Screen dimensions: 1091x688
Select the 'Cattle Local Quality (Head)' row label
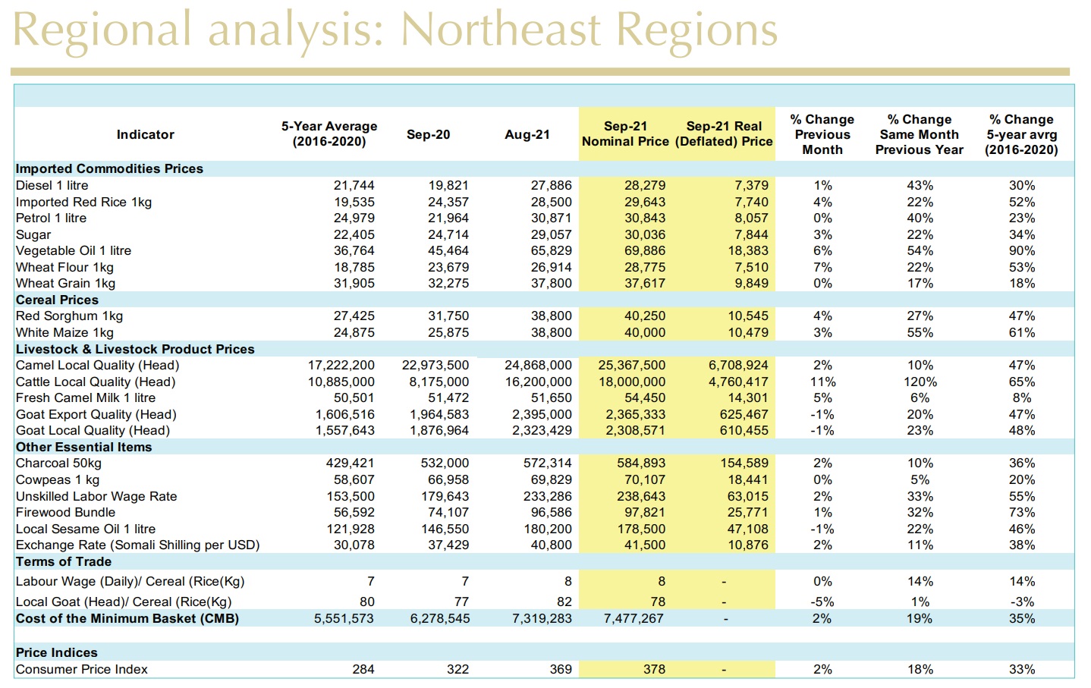click(x=96, y=382)
